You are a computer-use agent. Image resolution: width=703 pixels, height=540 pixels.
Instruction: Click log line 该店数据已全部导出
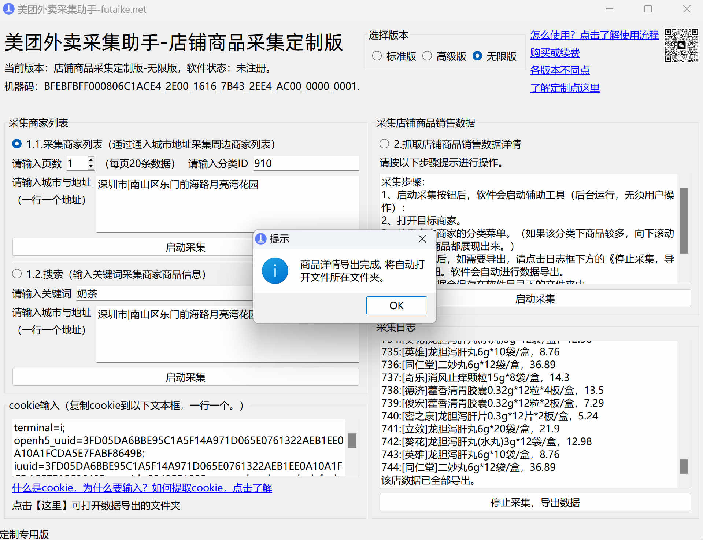[x=428, y=480]
